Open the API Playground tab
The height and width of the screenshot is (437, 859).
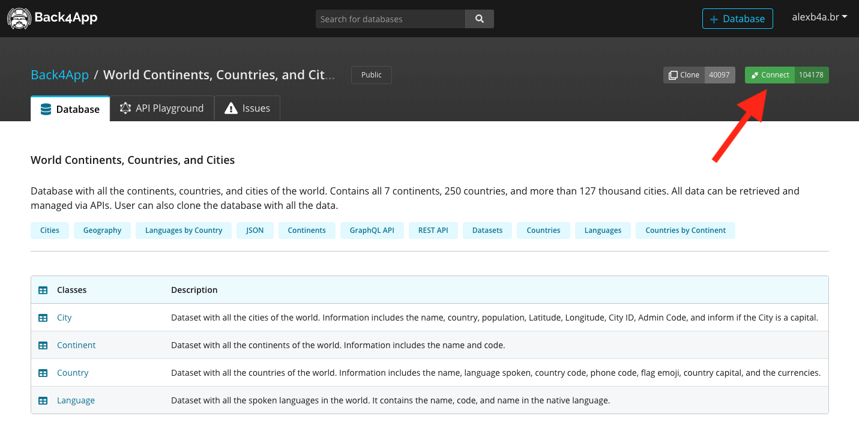pyautogui.click(x=162, y=109)
